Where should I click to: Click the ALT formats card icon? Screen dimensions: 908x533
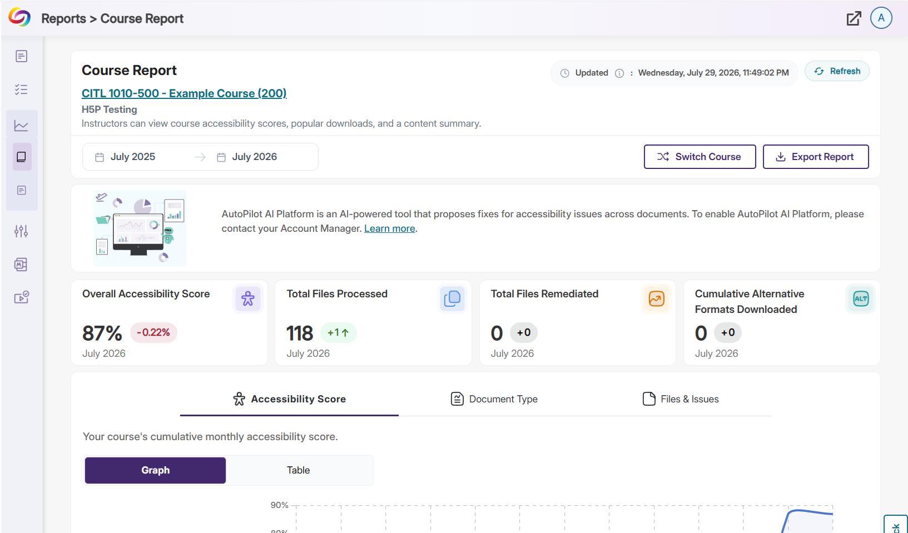pyautogui.click(x=860, y=299)
